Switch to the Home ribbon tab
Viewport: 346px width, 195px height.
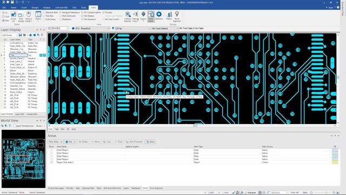(x=14, y=8)
